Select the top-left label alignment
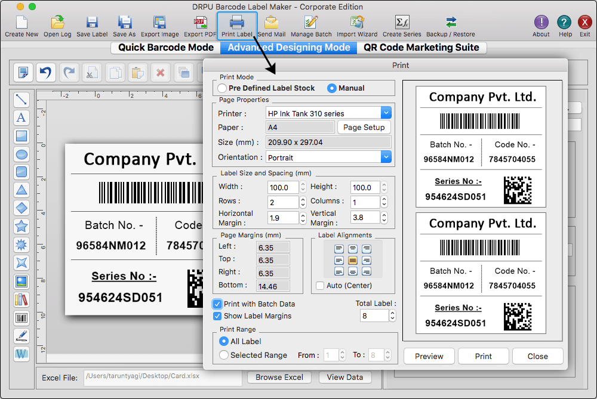 click(339, 249)
